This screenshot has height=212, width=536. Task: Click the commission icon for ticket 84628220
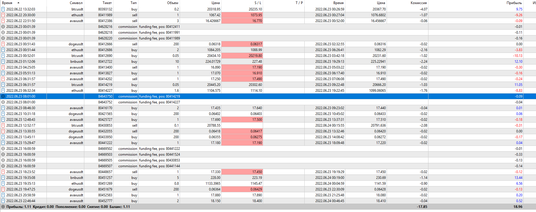pyautogui.click(x=3, y=38)
